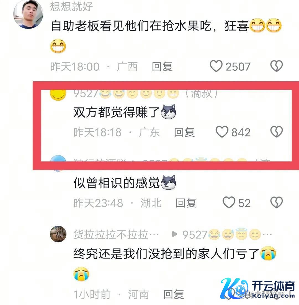
Task: Tap the 9527 (滴叔) username
Action: (x=145, y=94)
